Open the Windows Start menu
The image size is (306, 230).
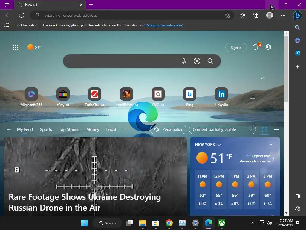pyautogui.click(x=85, y=223)
